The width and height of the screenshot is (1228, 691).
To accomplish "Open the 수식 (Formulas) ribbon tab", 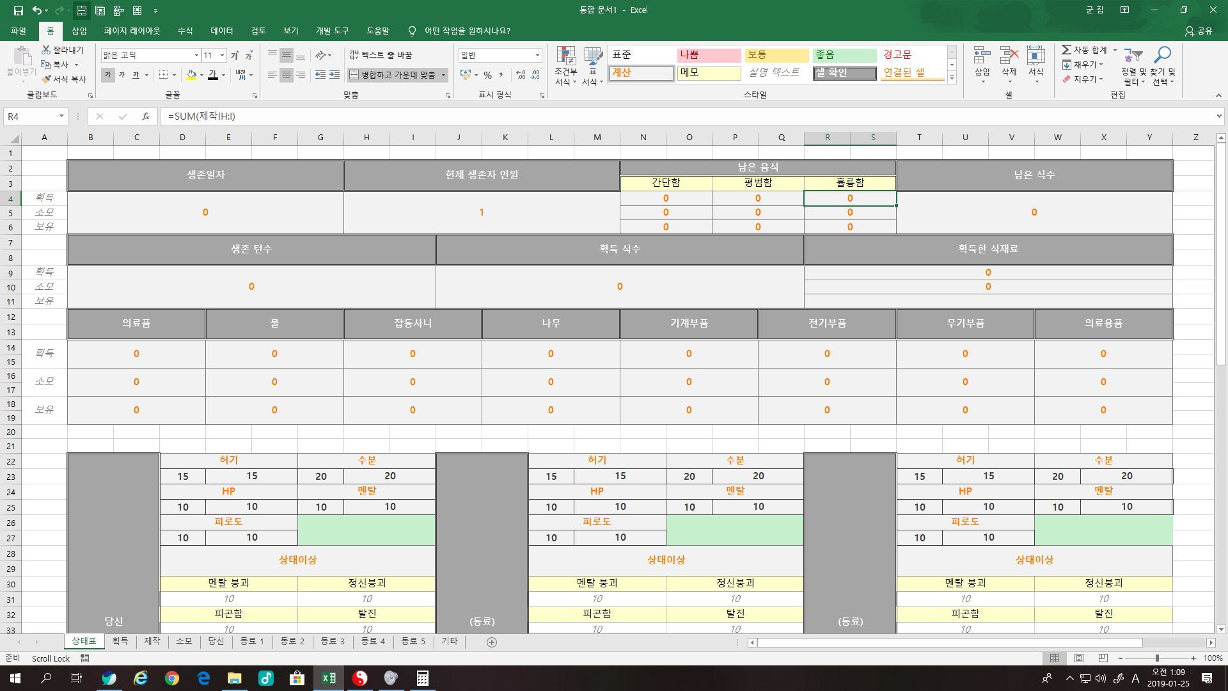I will [x=185, y=31].
